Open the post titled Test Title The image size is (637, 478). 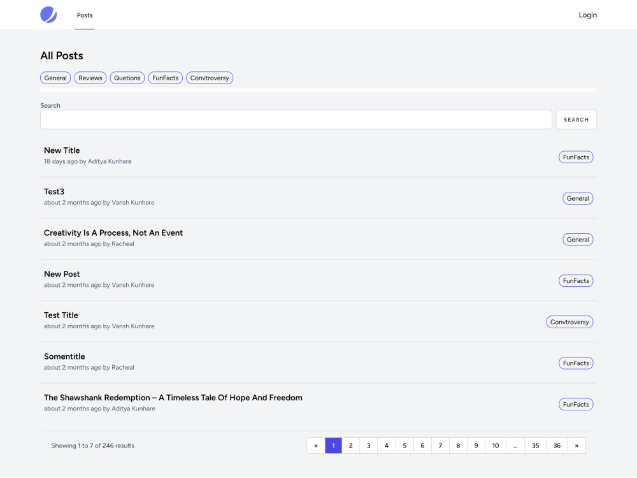pyautogui.click(x=61, y=315)
